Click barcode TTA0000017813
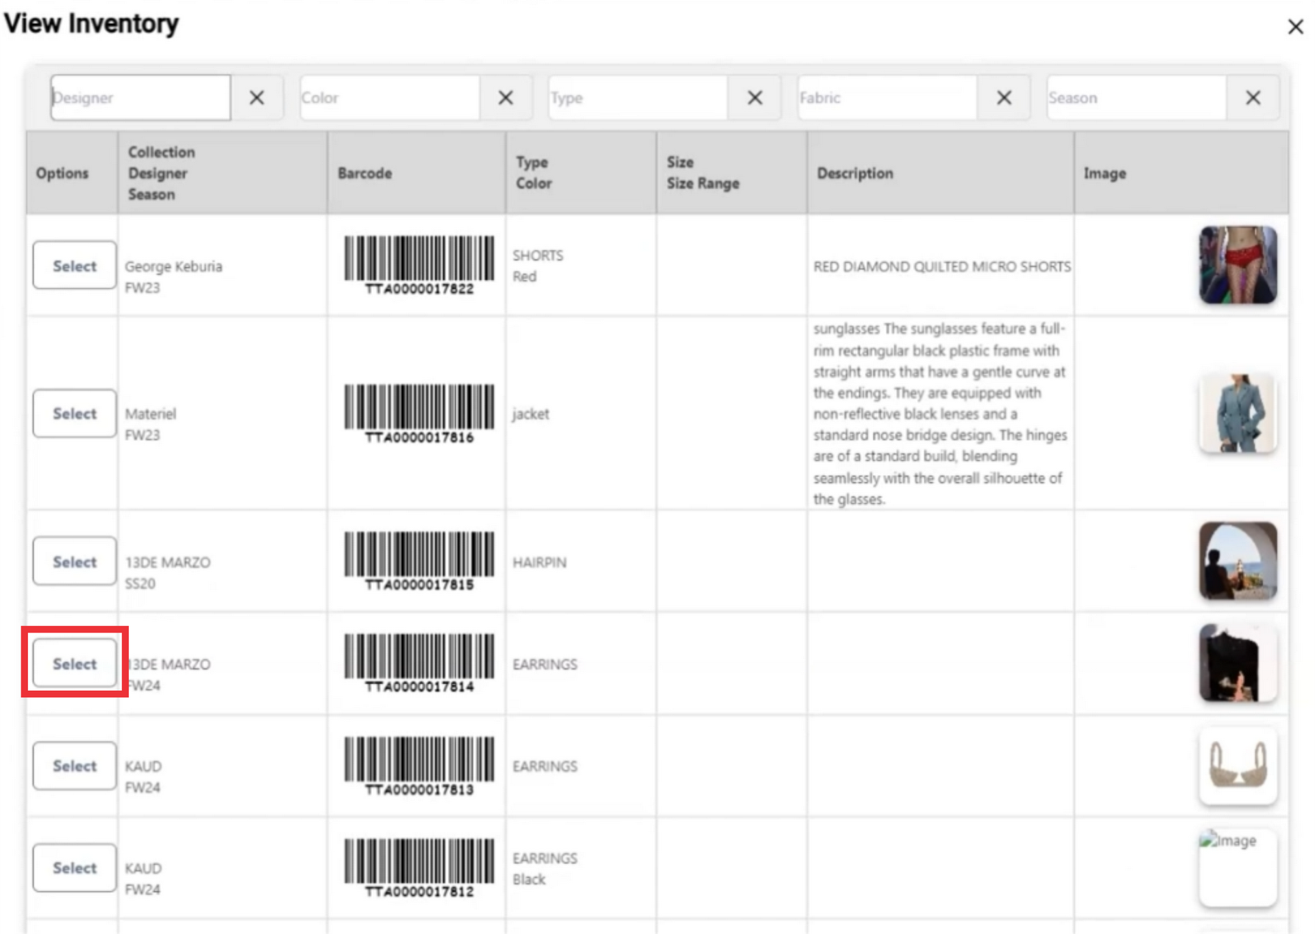1315x934 pixels. coord(419,766)
